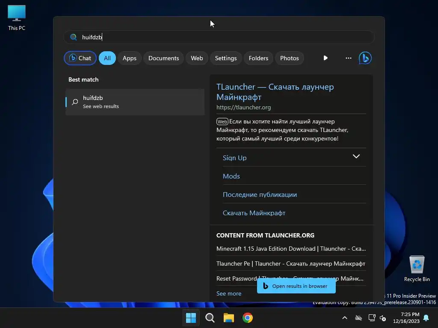Image resolution: width=438 pixels, height=328 pixels.
Task: Open notifications bell icon
Action: [426, 318]
